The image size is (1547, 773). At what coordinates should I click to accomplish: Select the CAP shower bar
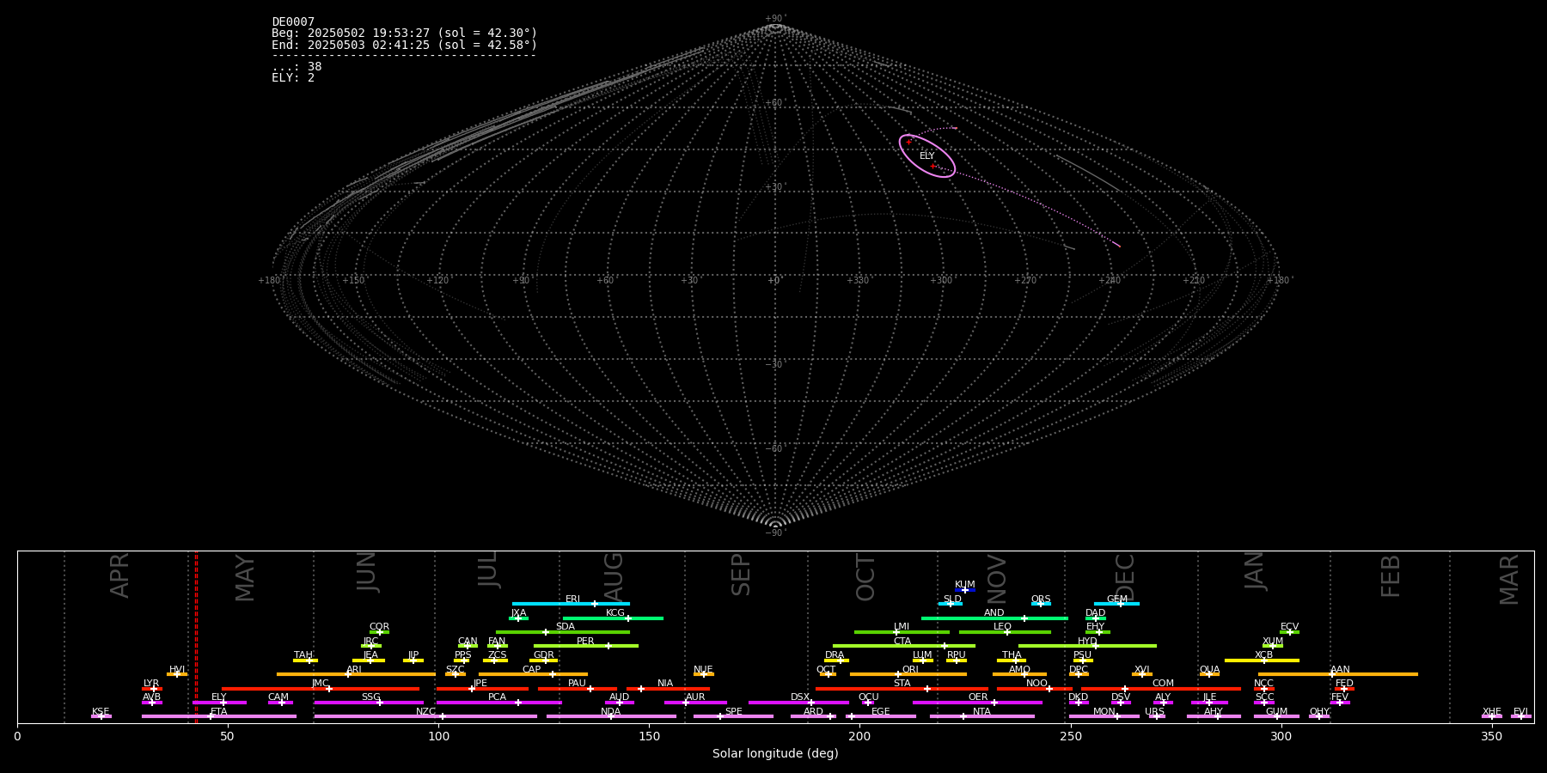[533, 674]
